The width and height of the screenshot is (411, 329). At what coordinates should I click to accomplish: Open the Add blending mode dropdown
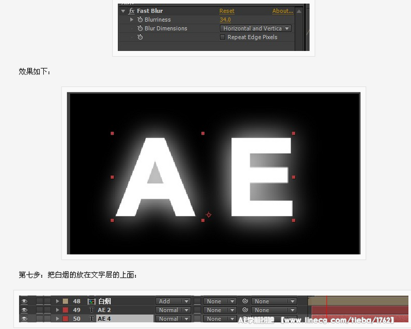173,302
